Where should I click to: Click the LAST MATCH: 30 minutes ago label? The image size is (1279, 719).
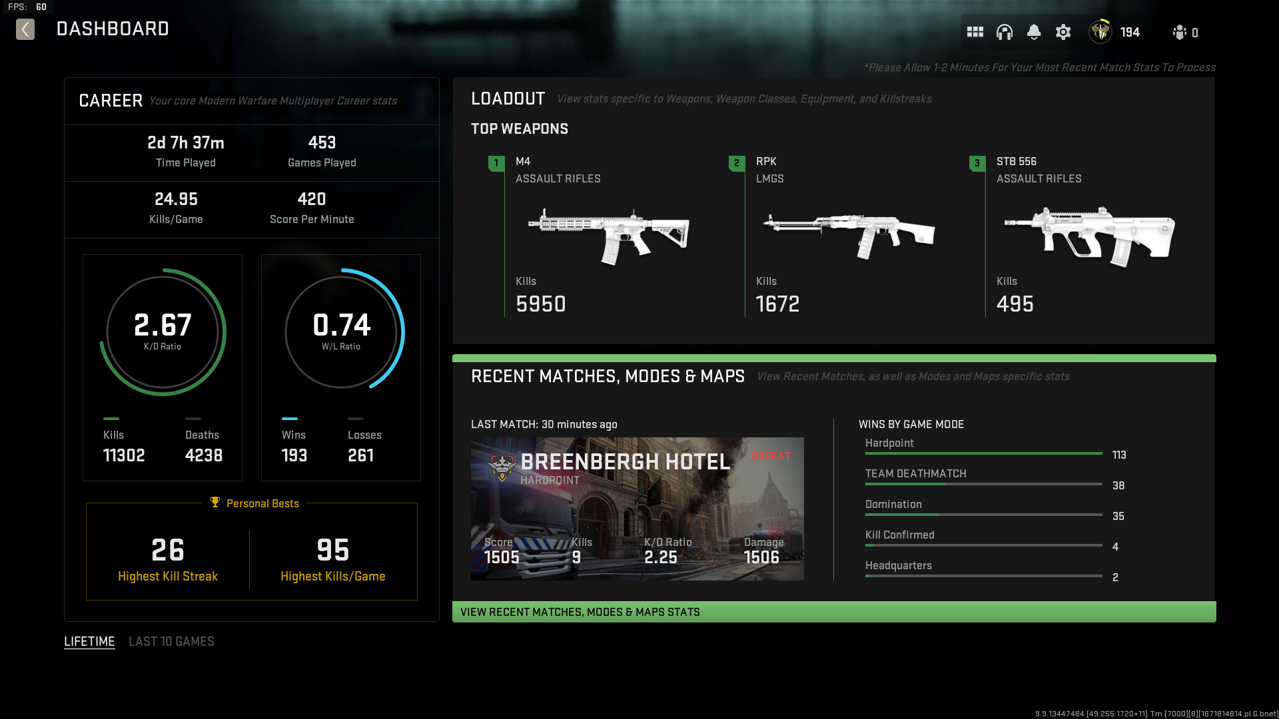coord(544,425)
